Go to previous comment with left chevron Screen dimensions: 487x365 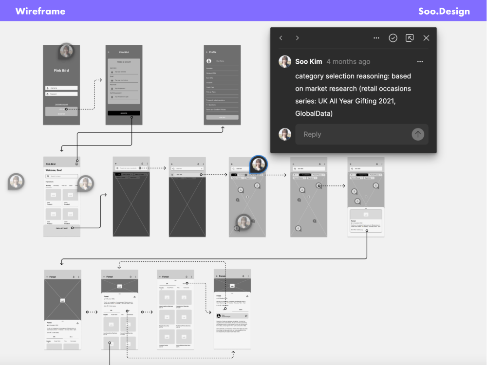tap(281, 38)
